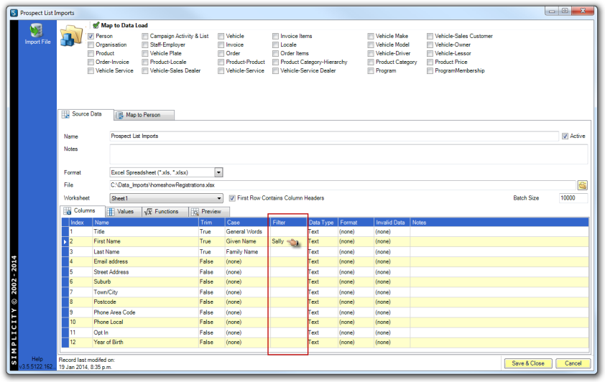The width and height of the screenshot is (605, 382).
Task: Click the Help link
Action: 37,359
